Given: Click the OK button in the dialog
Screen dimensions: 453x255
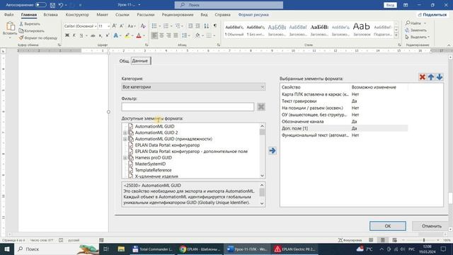Looking at the screenshot, I should pyautogui.click(x=388, y=226).
